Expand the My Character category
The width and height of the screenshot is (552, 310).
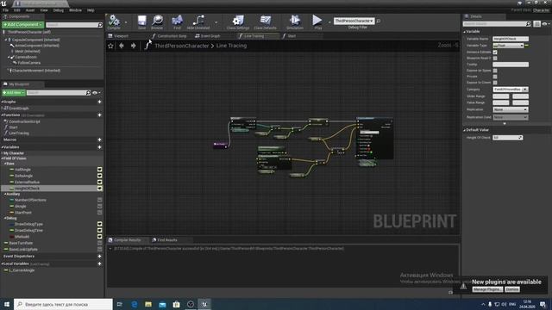pyautogui.click(x=2, y=153)
